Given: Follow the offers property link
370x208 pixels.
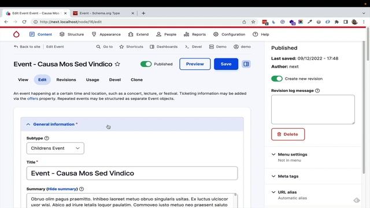Looking at the screenshot, I should pos(32,99).
